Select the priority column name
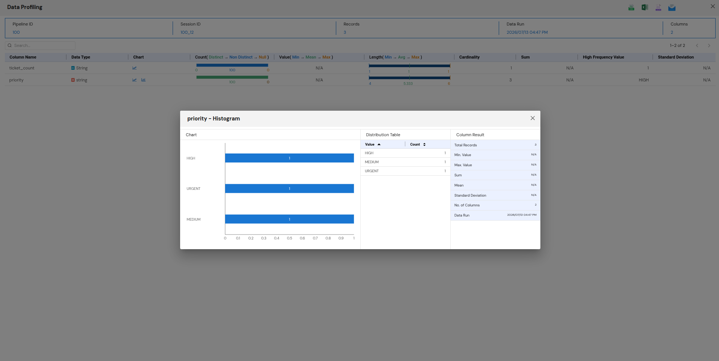This screenshot has width=719, height=361. (17, 80)
